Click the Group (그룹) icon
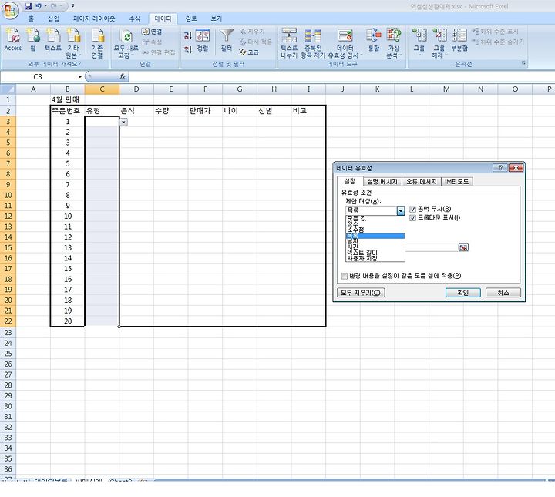 point(419,35)
